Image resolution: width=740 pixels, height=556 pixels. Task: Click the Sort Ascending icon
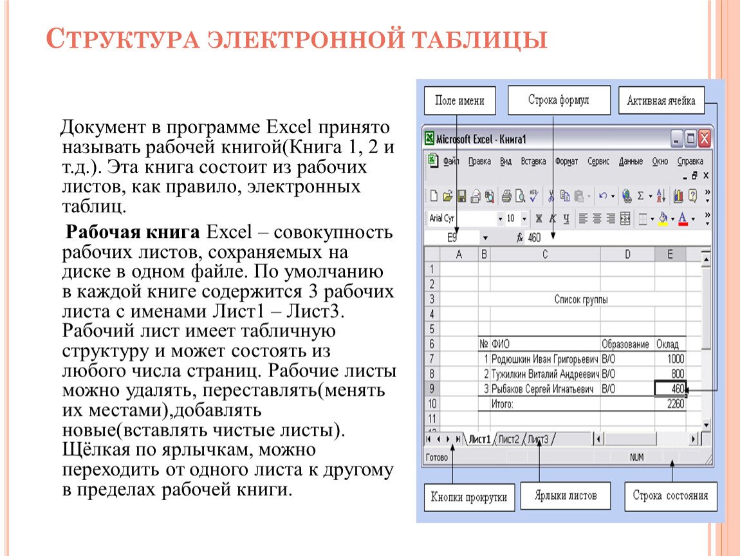[661, 196]
